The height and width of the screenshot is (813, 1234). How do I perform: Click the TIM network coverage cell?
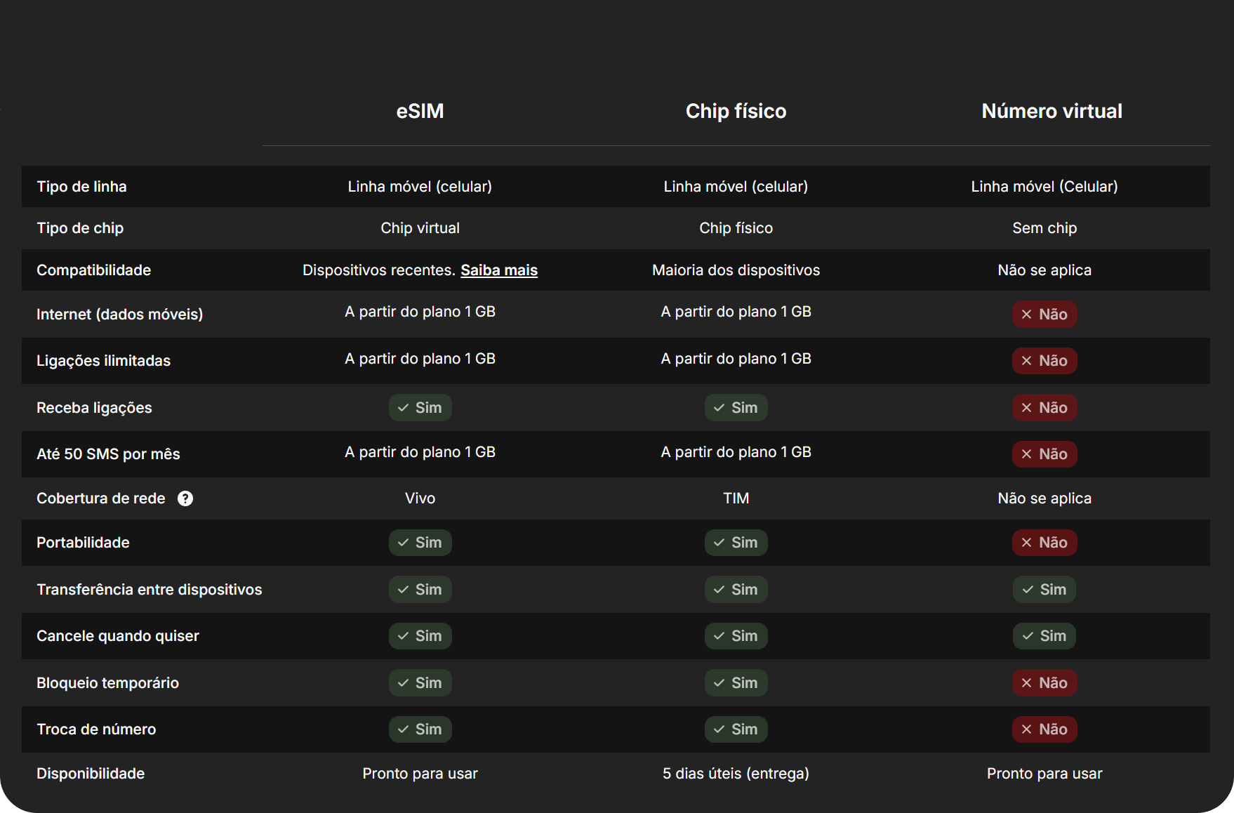coord(736,498)
